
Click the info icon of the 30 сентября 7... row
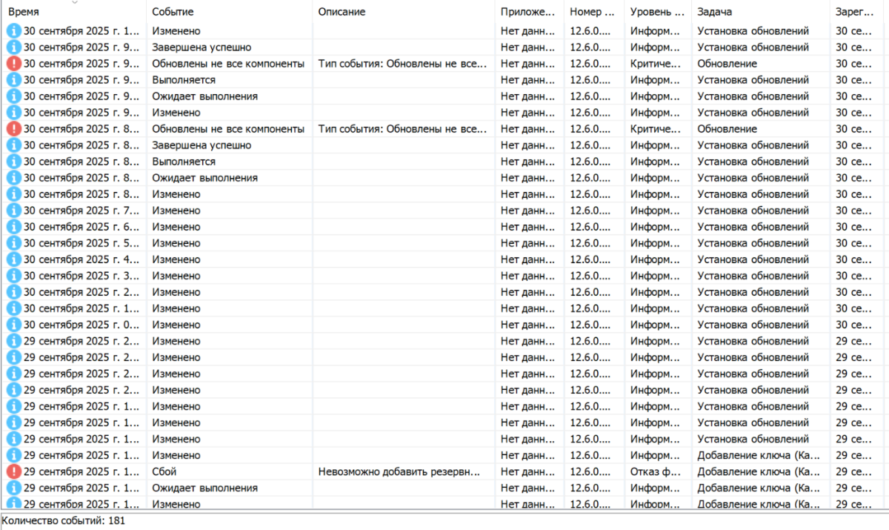click(x=14, y=211)
